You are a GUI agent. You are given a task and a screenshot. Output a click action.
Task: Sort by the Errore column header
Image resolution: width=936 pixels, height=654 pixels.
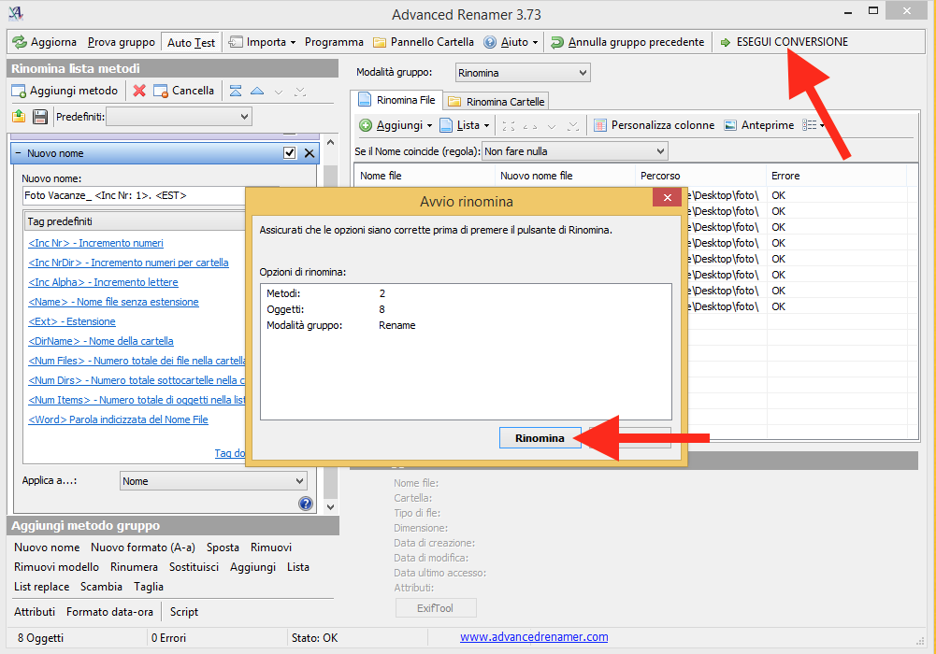(836, 176)
